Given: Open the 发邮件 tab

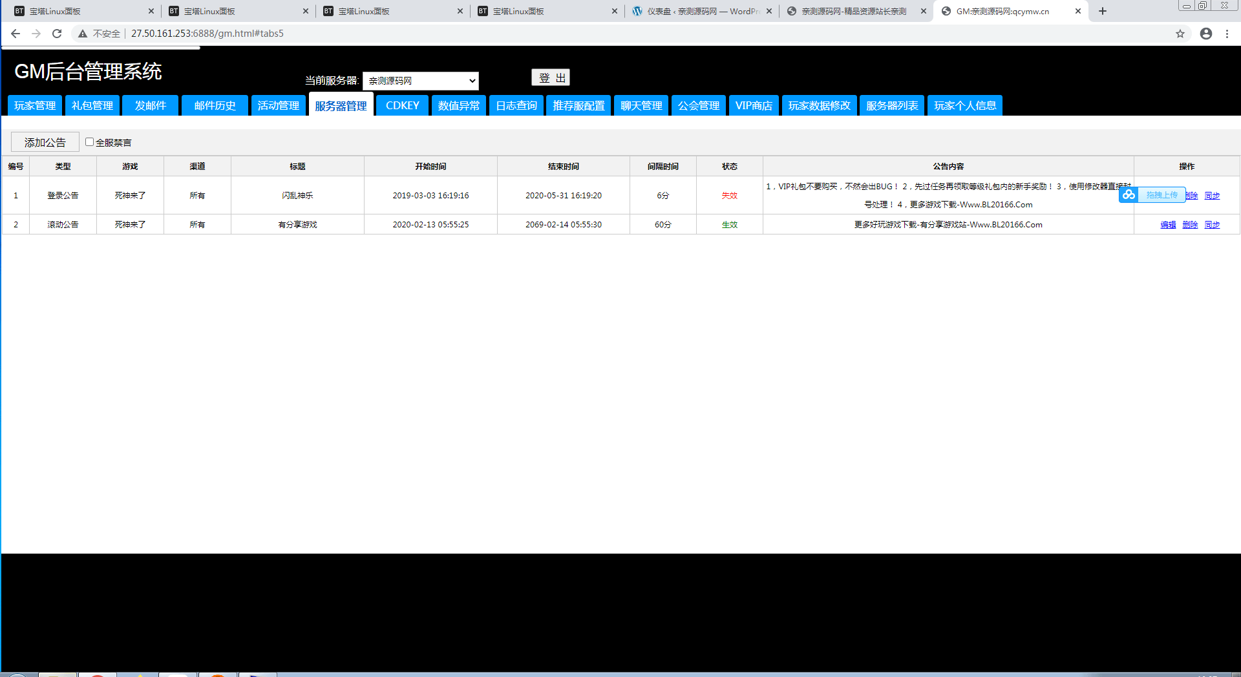Looking at the screenshot, I should pyautogui.click(x=151, y=105).
